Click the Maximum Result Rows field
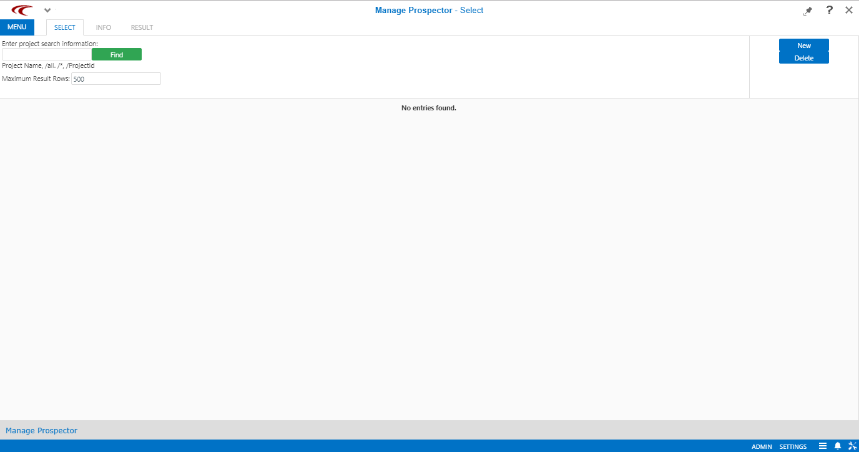 (x=116, y=78)
